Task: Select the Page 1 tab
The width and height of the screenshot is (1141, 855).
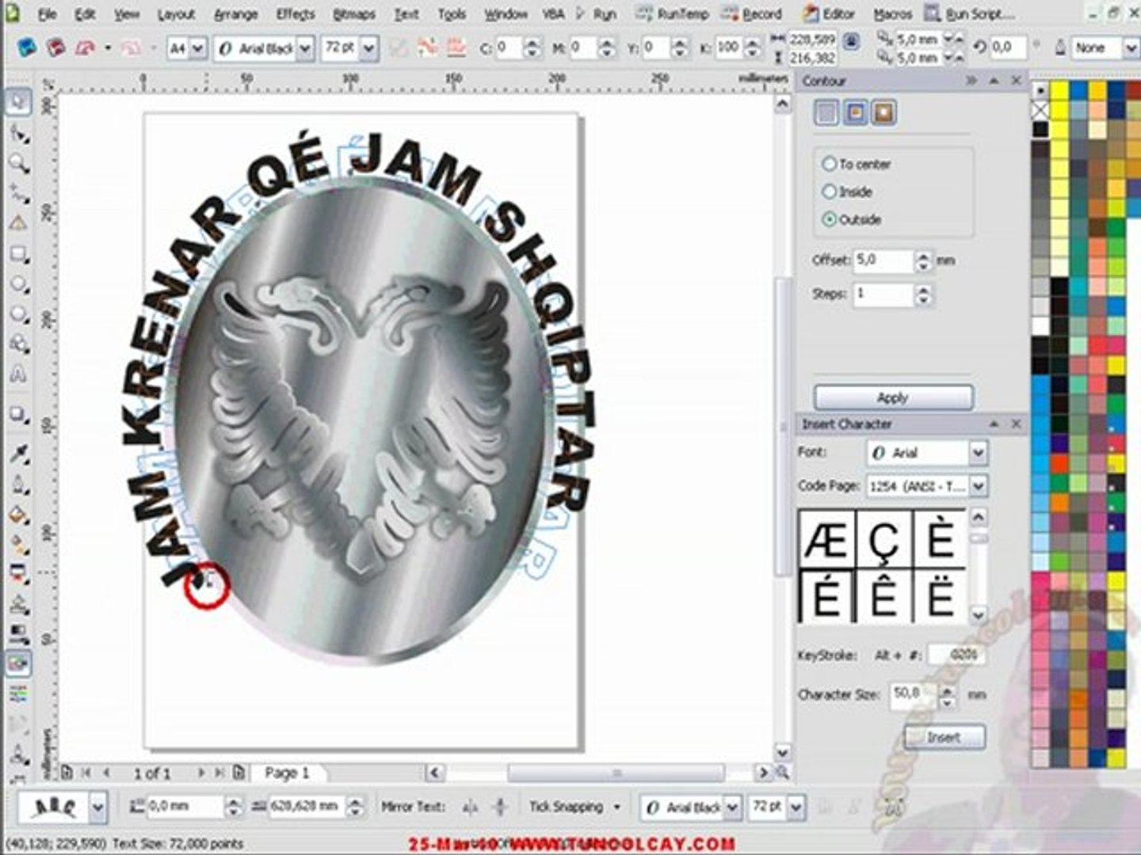Action: [x=287, y=773]
